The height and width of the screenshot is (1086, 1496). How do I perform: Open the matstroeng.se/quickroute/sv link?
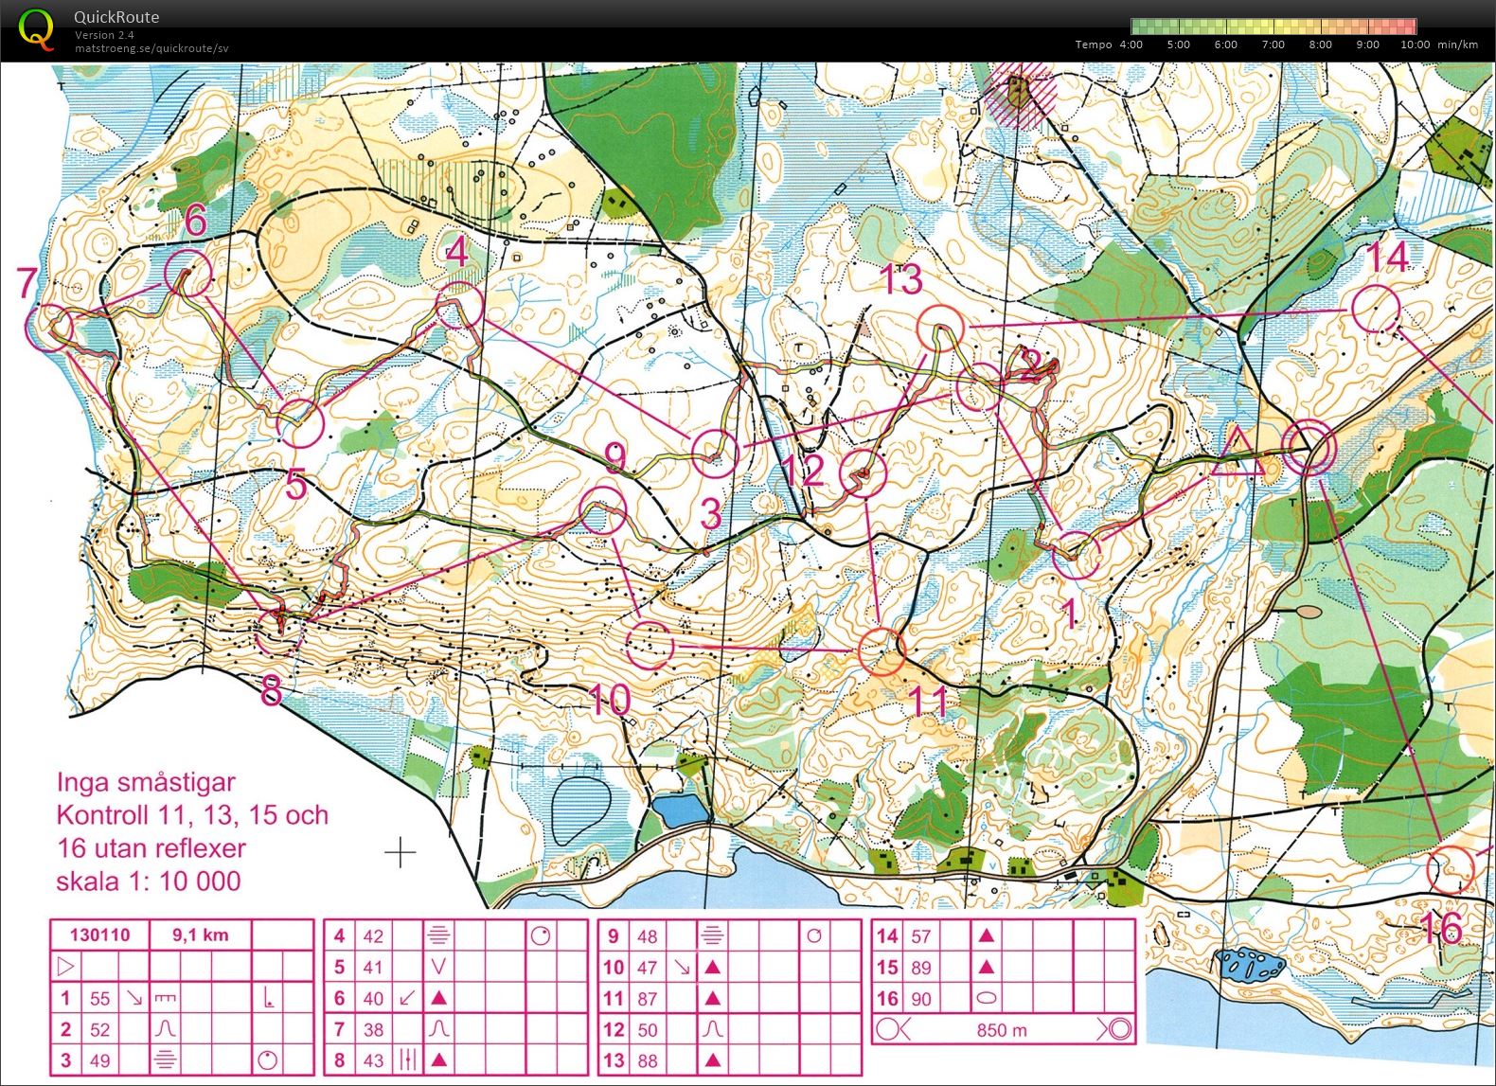[x=151, y=48]
